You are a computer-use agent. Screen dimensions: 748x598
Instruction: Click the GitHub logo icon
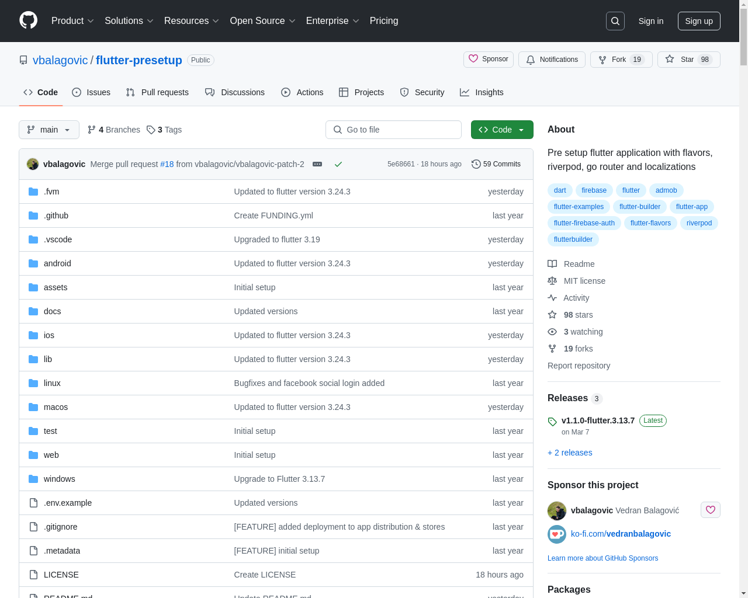click(x=29, y=20)
